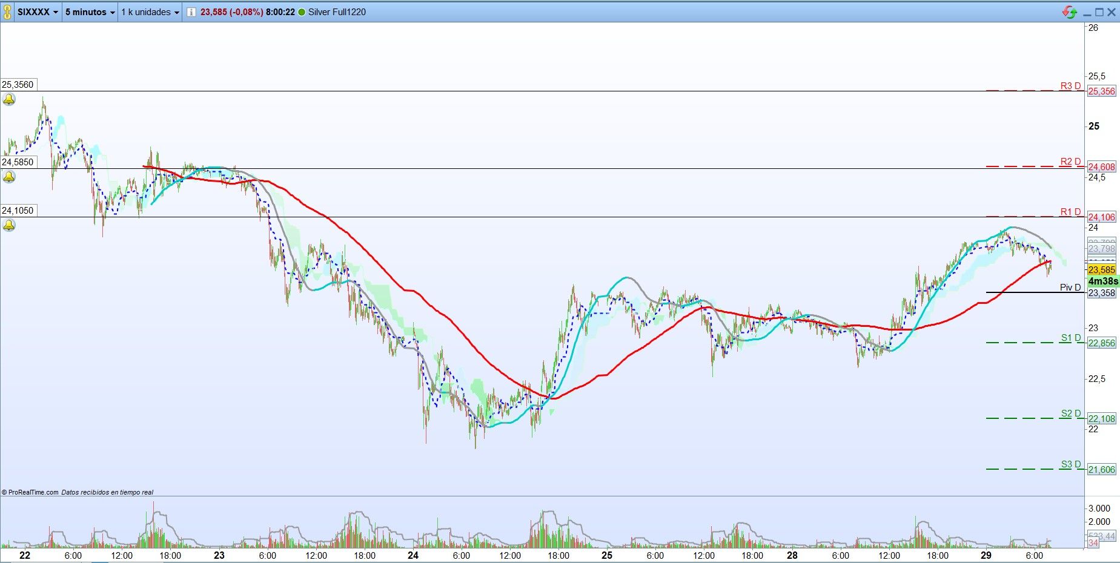Screen dimensions: 1120x563
Task: Click the 21,606 price tag on axis
Action: point(1101,470)
